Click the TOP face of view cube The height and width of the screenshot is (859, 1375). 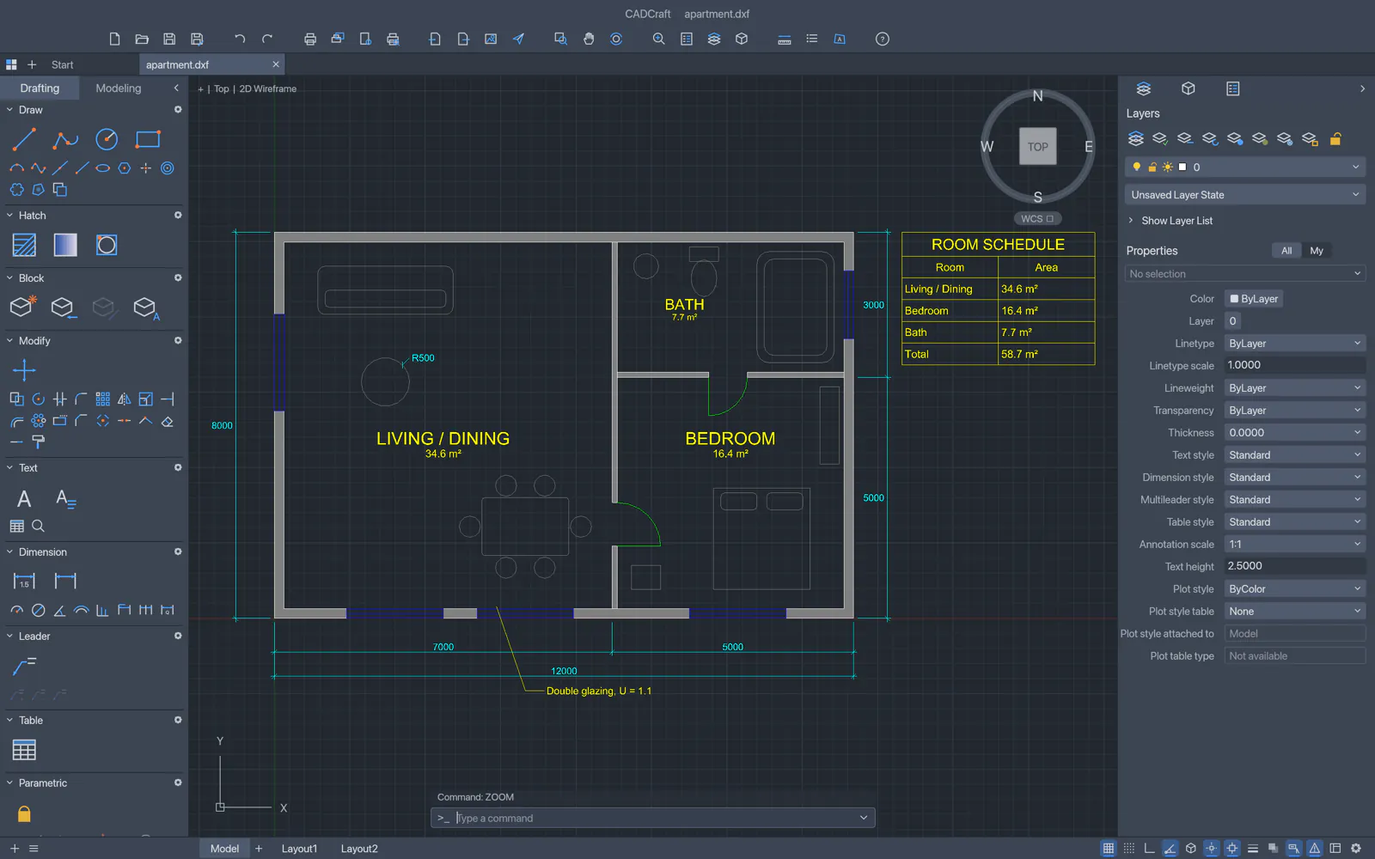coord(1038,147)
